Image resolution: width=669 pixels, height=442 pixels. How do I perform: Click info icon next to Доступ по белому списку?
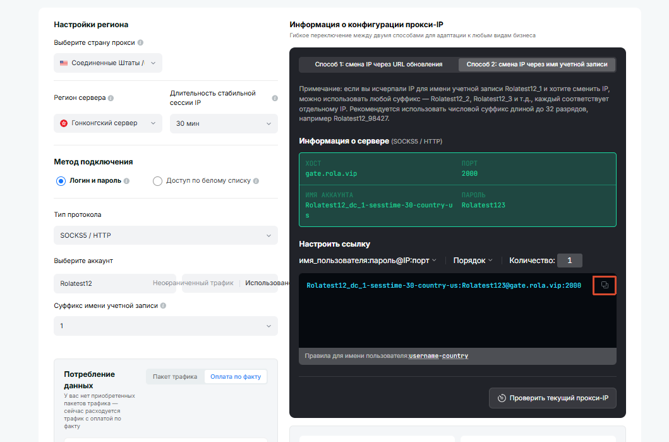pos(256,181)
